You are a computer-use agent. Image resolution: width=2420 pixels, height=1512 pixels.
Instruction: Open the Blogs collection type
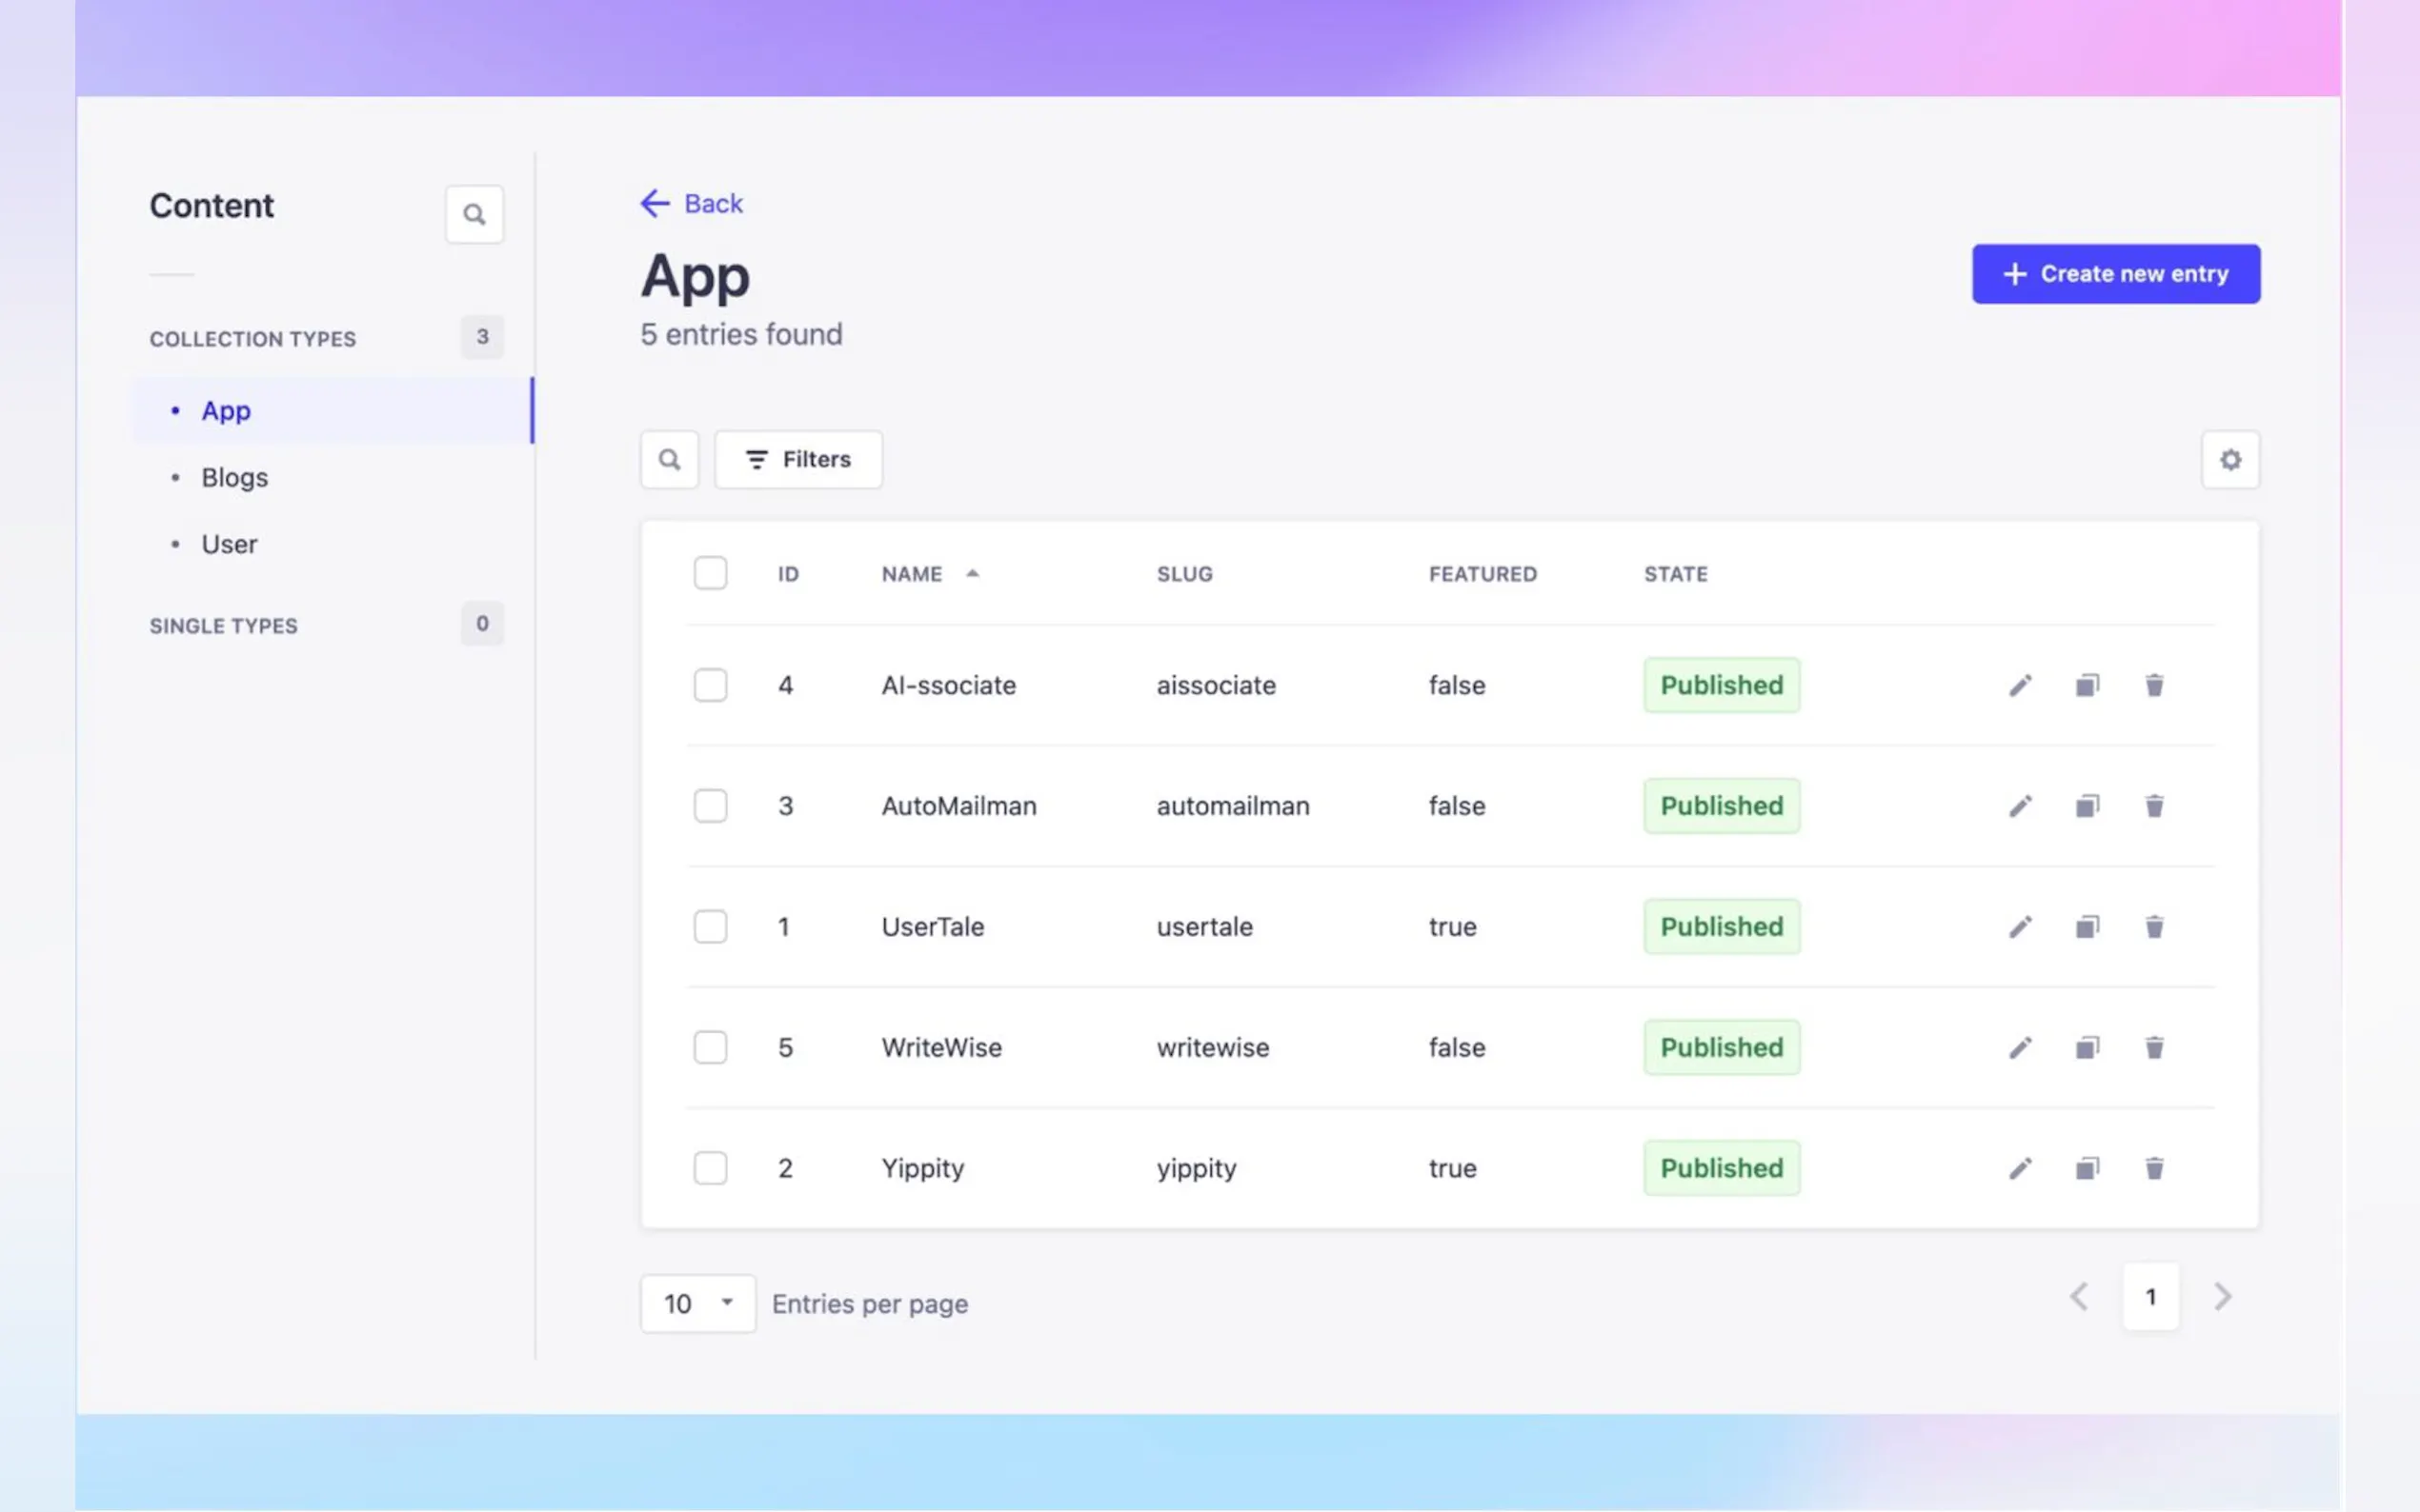point(234,477)
